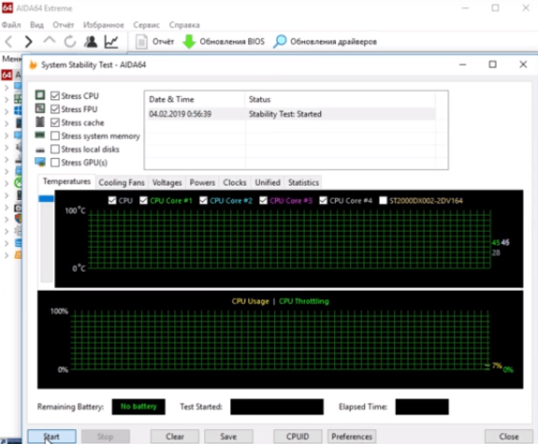The width and height of the screenshot is (538, 444).
Task: Open the Файл menu
Action: pyautogui.click(x=11, y=25)
